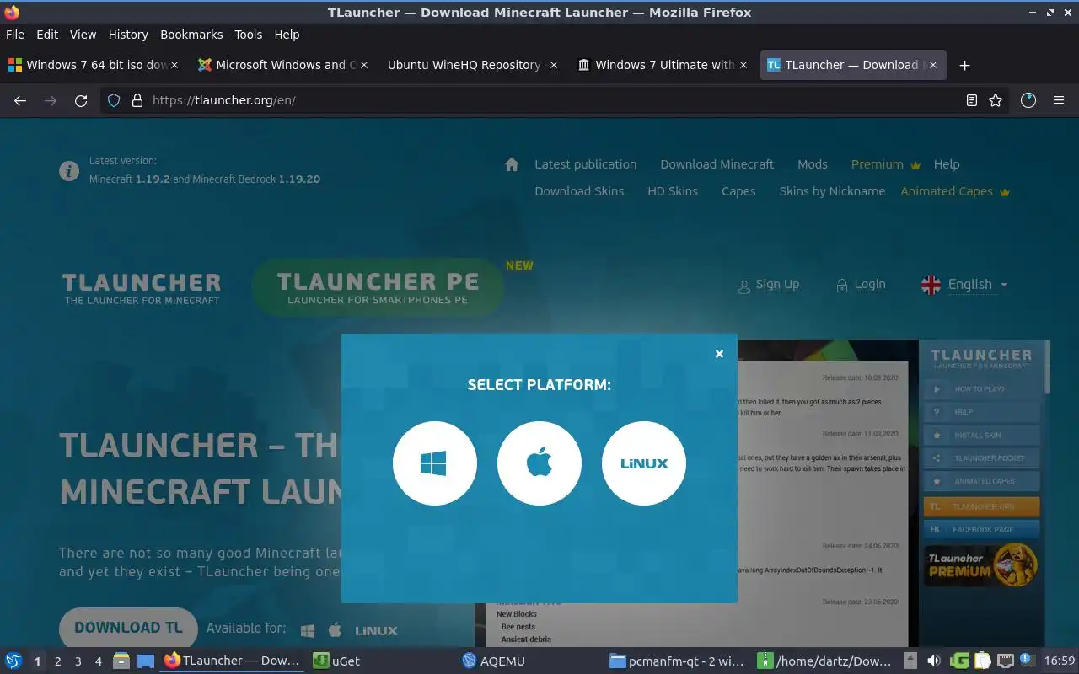Choose the Windows platform icon
This screenshot has width=1079, height=674.
point(435,463)
